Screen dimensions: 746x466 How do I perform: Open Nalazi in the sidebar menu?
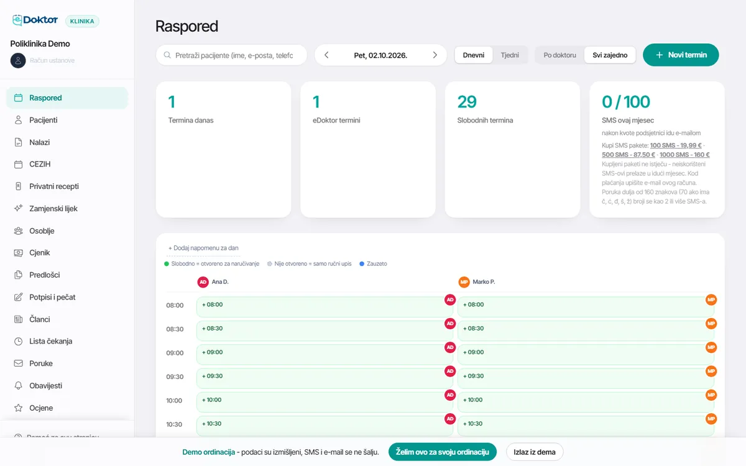click(x=67, y=142)
